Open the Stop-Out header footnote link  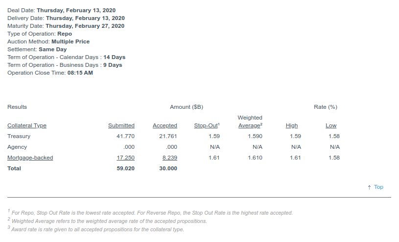[x=207, y=126]
